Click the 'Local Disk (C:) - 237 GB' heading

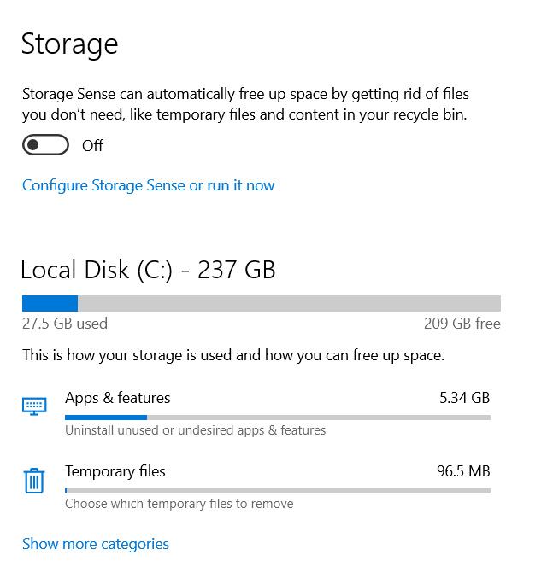click(x=148, y=270)
